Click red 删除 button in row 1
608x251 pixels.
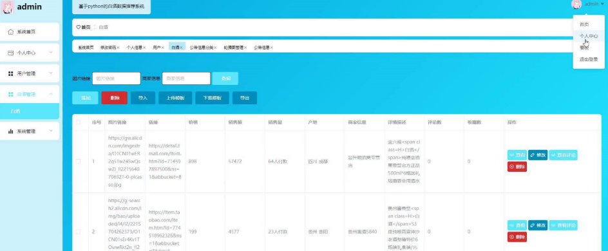click(x=517, y=167)
